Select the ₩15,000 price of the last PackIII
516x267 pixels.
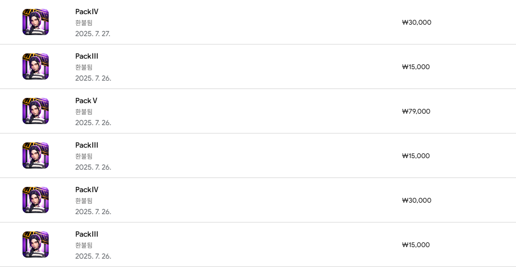pyautogui.click(x=416, y=244)
